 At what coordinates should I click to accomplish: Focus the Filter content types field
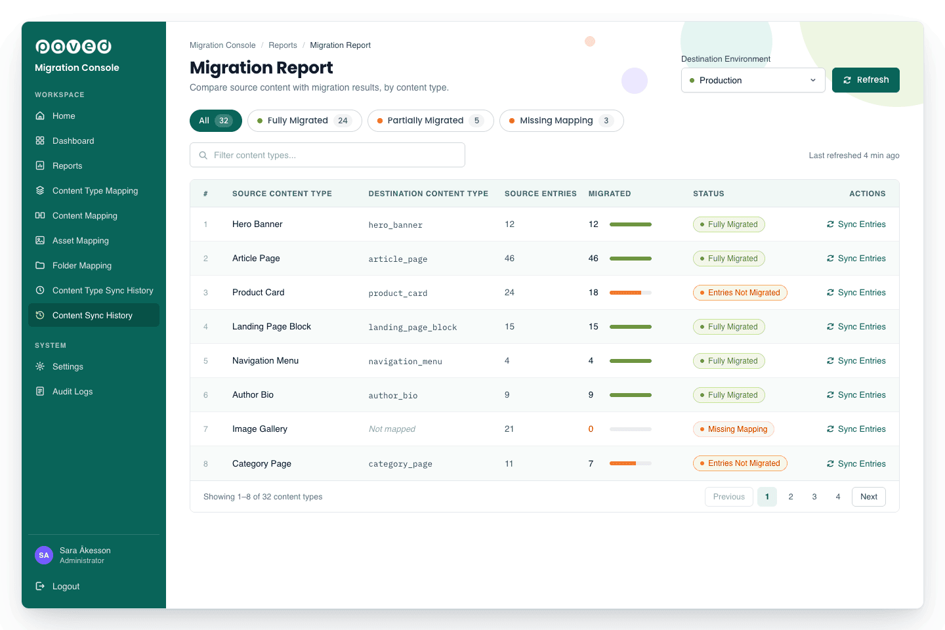[x=327, y=155]
